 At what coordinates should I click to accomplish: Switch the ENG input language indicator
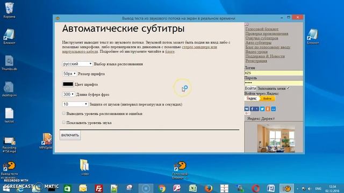[x=318, y=188]
